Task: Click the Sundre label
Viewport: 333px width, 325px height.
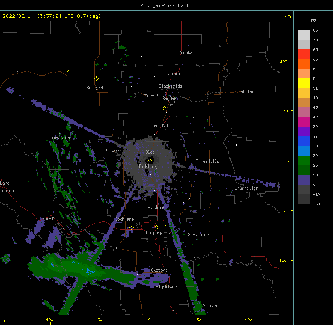Action: [113, 151]
